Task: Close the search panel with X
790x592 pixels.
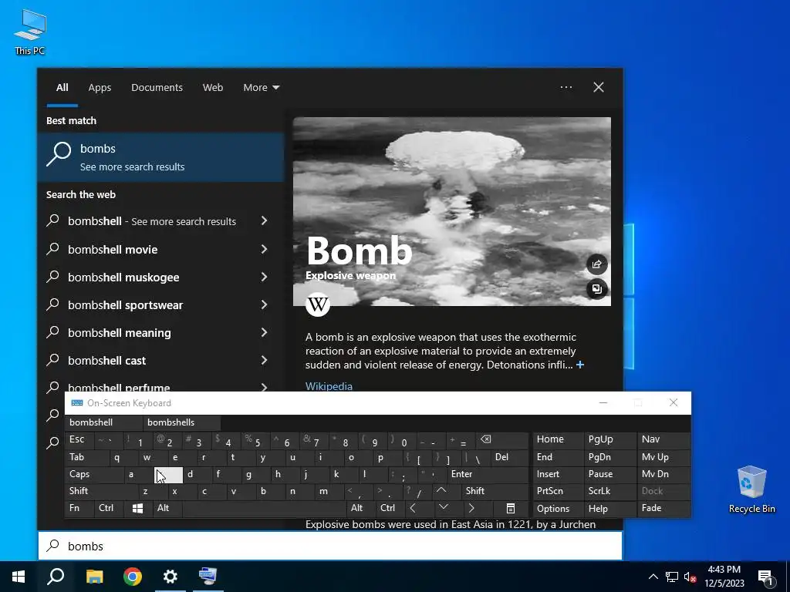Action: click(x=599, y=87)
